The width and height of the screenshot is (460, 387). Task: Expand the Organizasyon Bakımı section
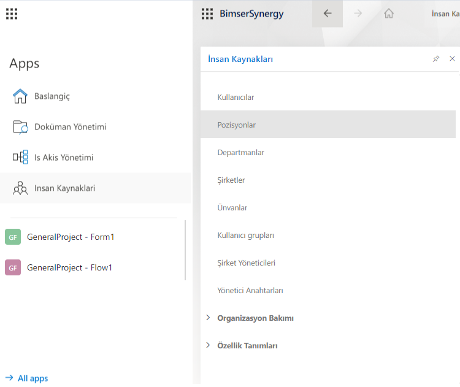208,318
